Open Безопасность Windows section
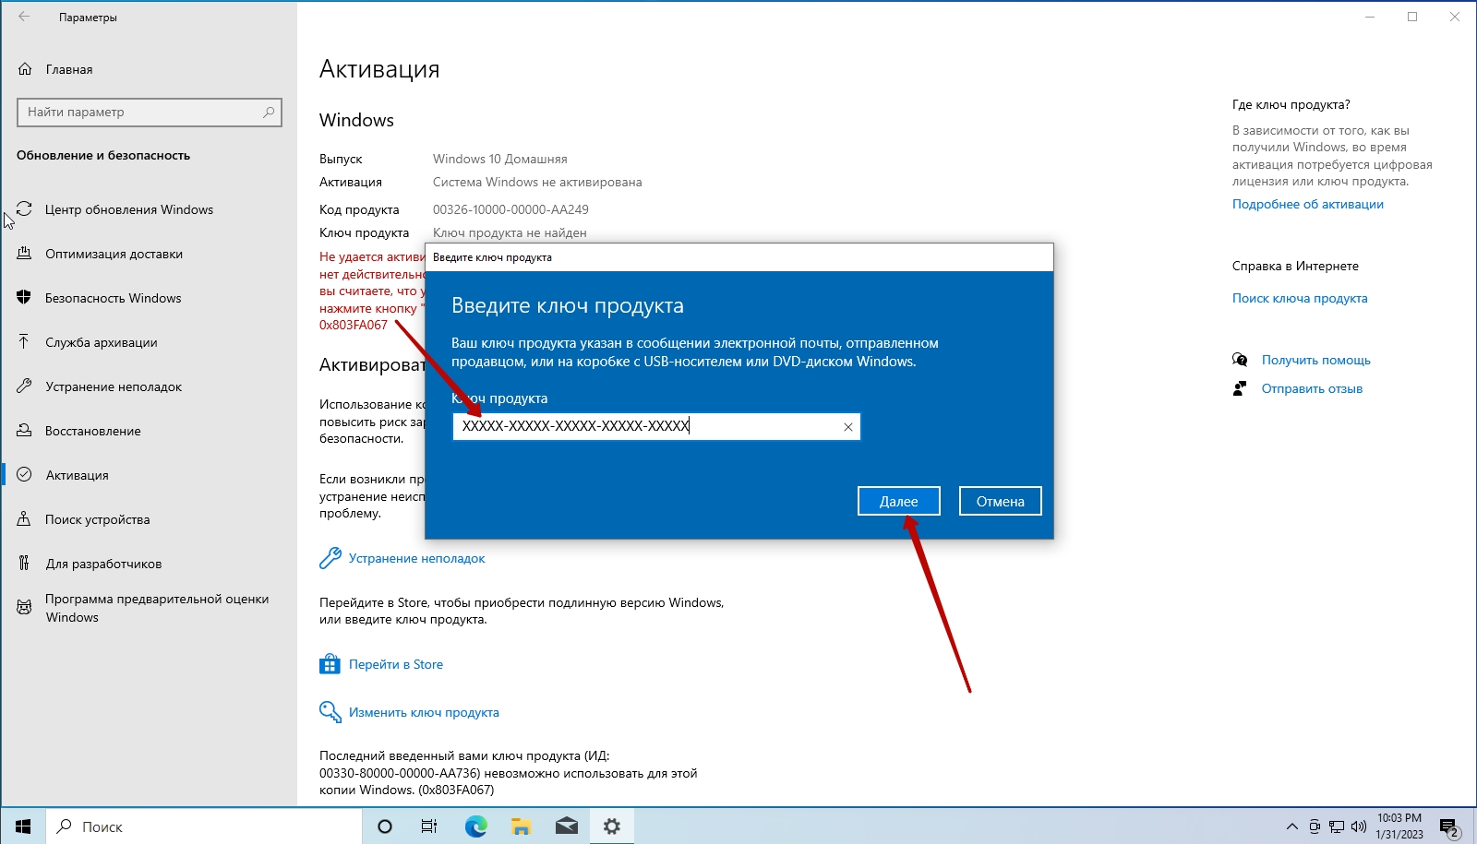The height and width of the screenshot is (844, 1477). tap(113, 298)
